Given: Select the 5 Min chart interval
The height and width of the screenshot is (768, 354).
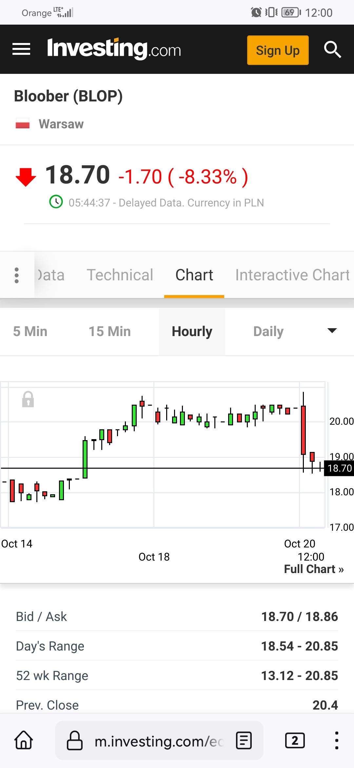Looking at the screenshot, I should [x=30, y=331].
